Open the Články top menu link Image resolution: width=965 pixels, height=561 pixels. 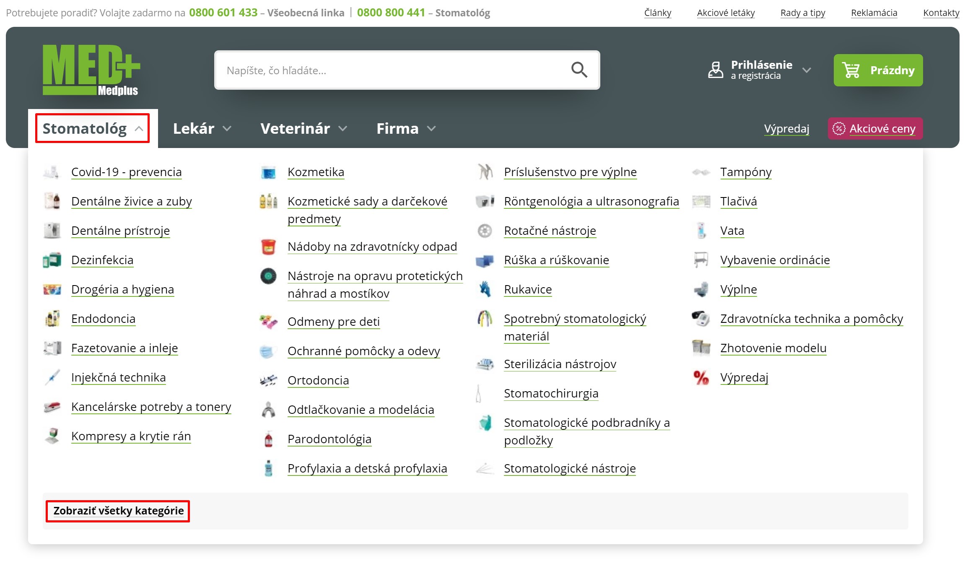click(x=658, y=13)
